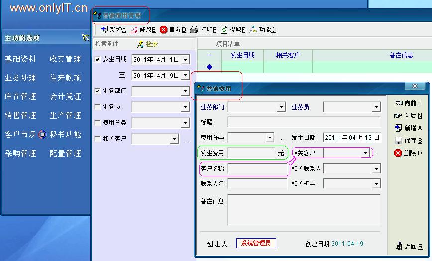Enable the 业务员 filter checkbox

[98, 107]
